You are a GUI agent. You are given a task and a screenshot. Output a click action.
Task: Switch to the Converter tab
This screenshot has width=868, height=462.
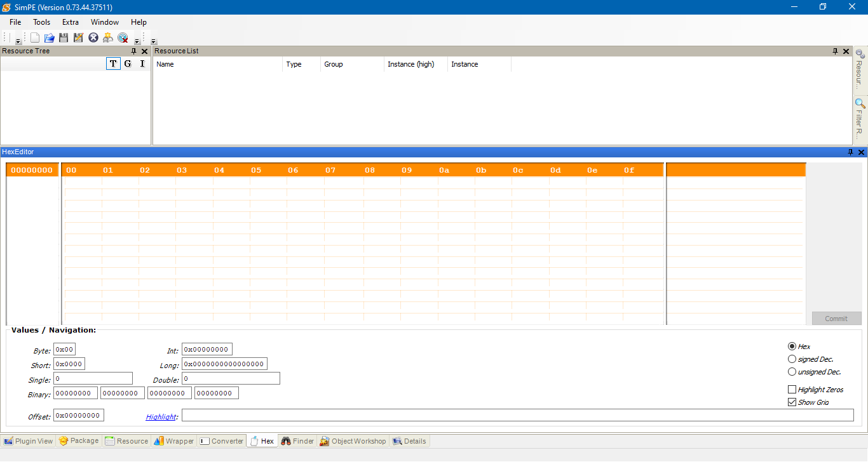(x=222, y=441)
